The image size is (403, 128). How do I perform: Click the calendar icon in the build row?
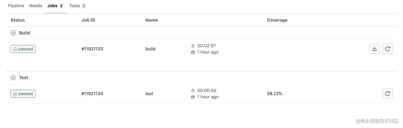(193, 52)
